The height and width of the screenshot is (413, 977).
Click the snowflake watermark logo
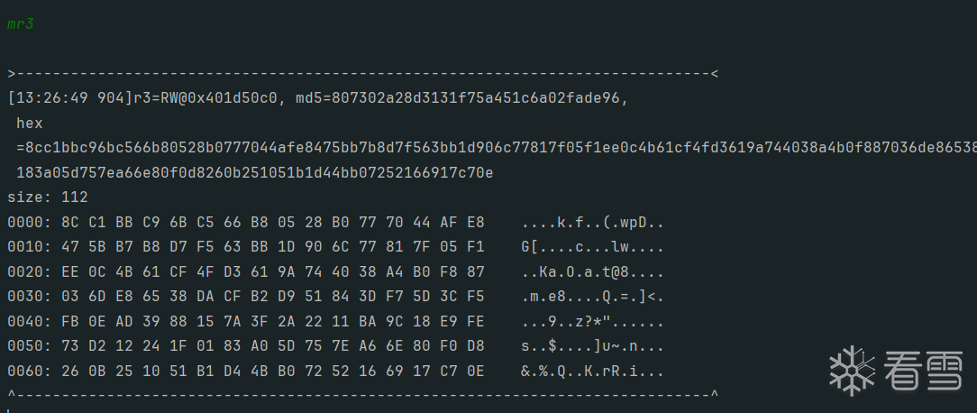point(851,370)
